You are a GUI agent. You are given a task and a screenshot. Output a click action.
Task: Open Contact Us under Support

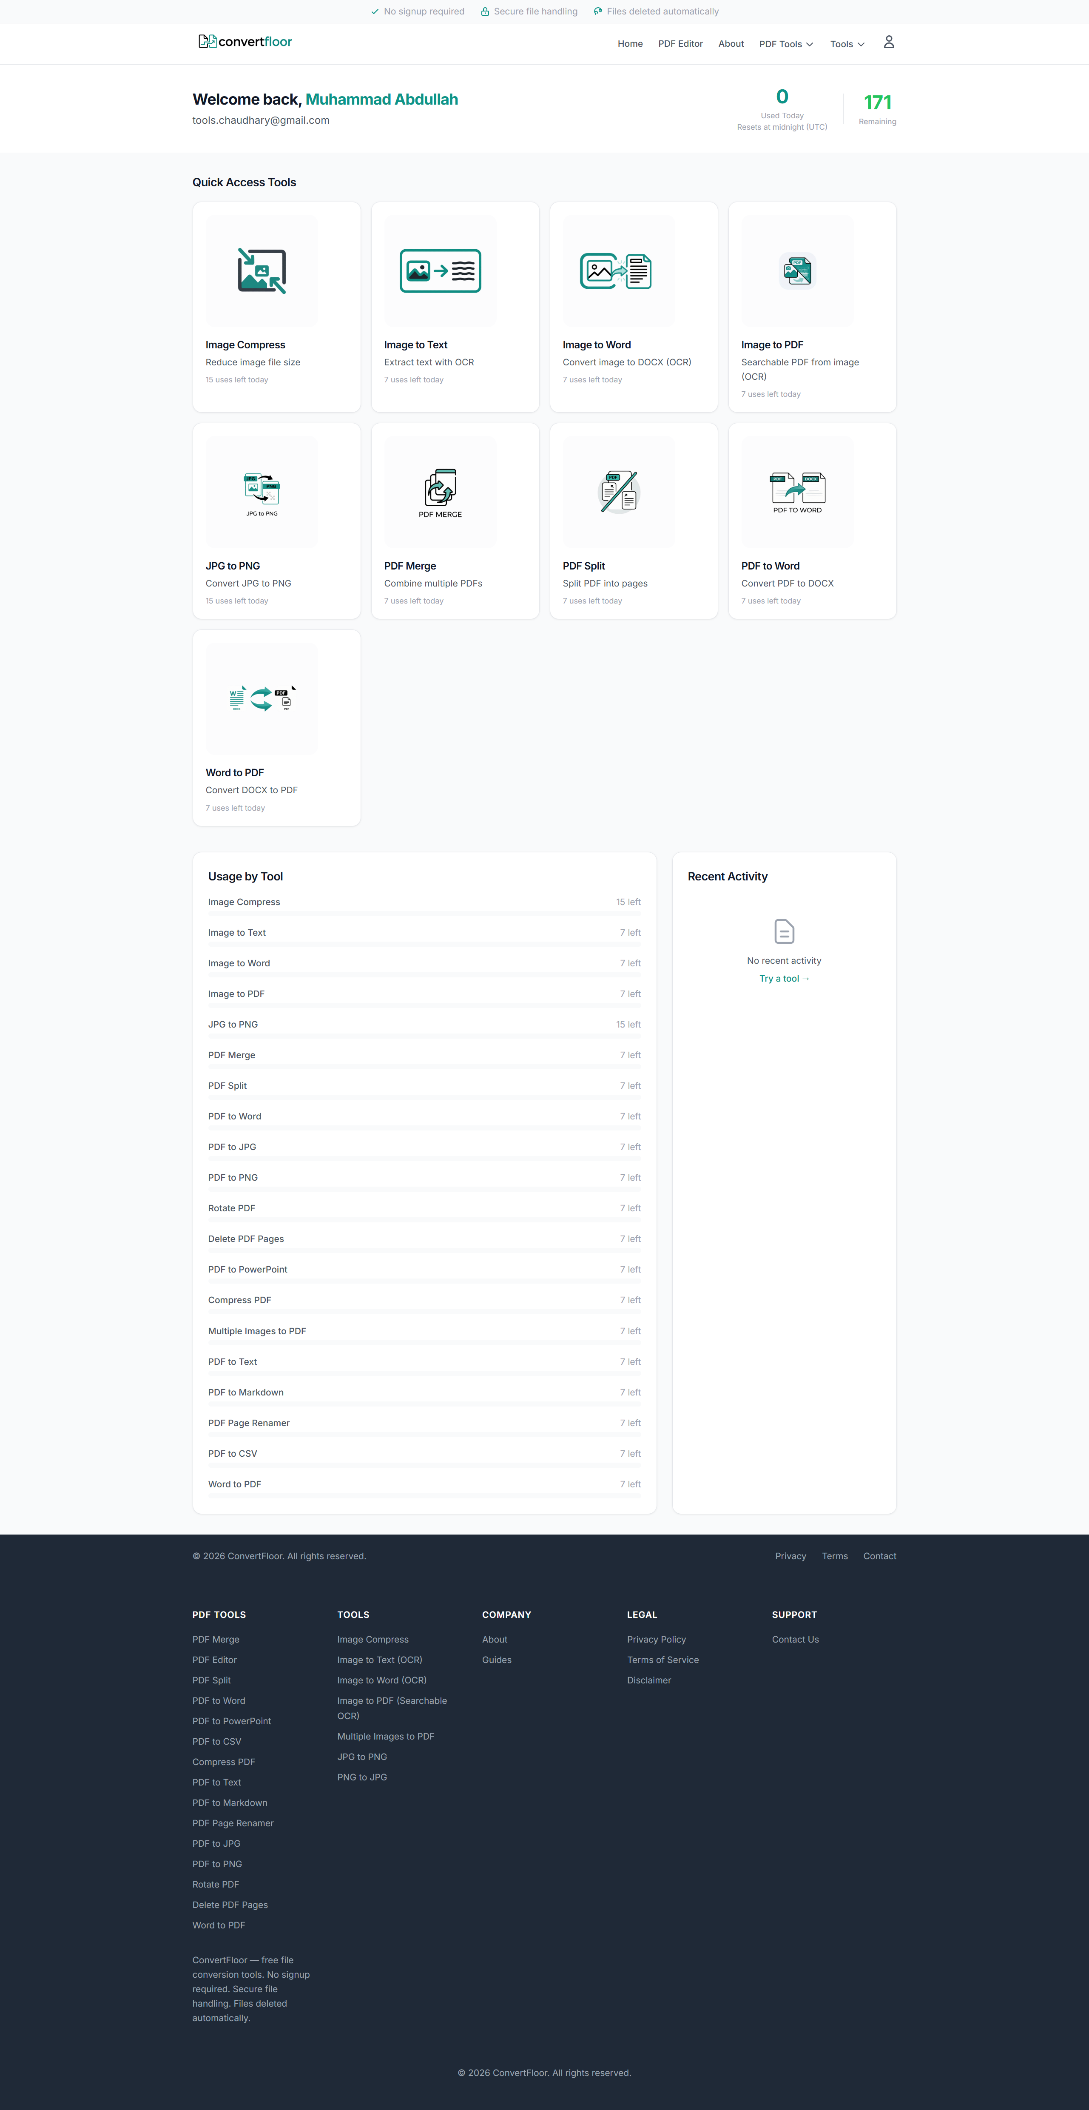(x=794, y=1639)
